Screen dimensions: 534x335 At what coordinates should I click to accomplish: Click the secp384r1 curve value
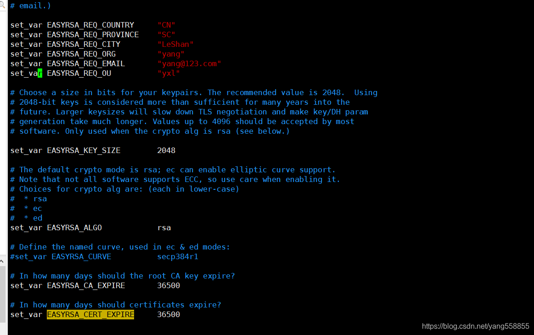[178, 256]
